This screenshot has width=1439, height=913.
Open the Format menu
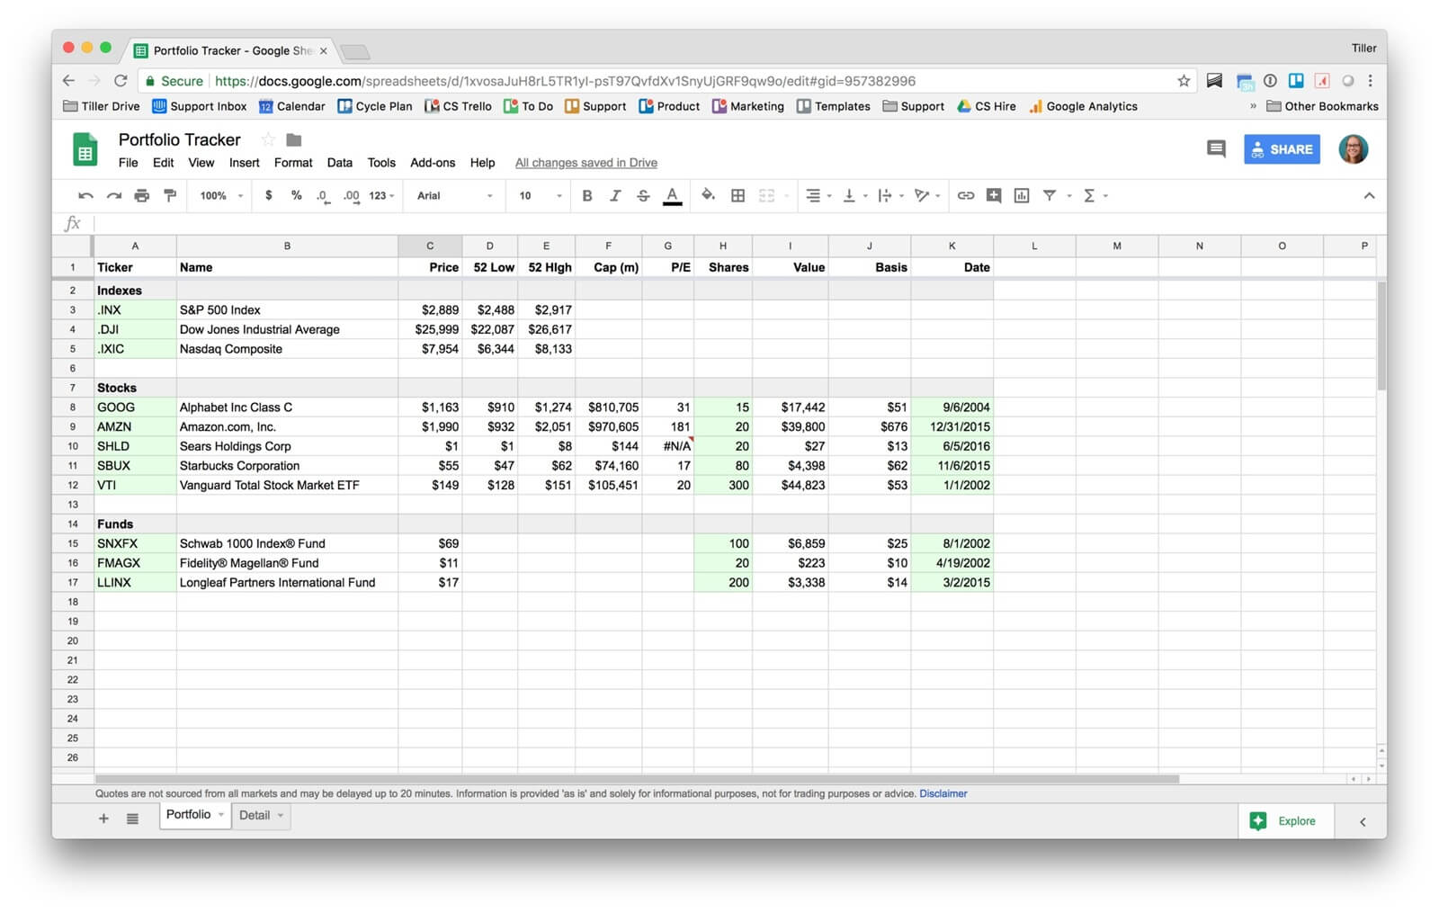point(293,163)
